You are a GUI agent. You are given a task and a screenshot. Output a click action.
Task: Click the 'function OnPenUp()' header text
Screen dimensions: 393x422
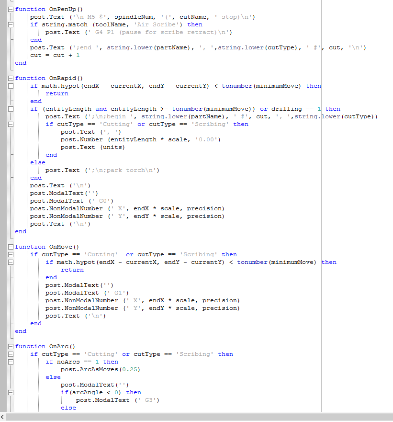pos(49,9)
